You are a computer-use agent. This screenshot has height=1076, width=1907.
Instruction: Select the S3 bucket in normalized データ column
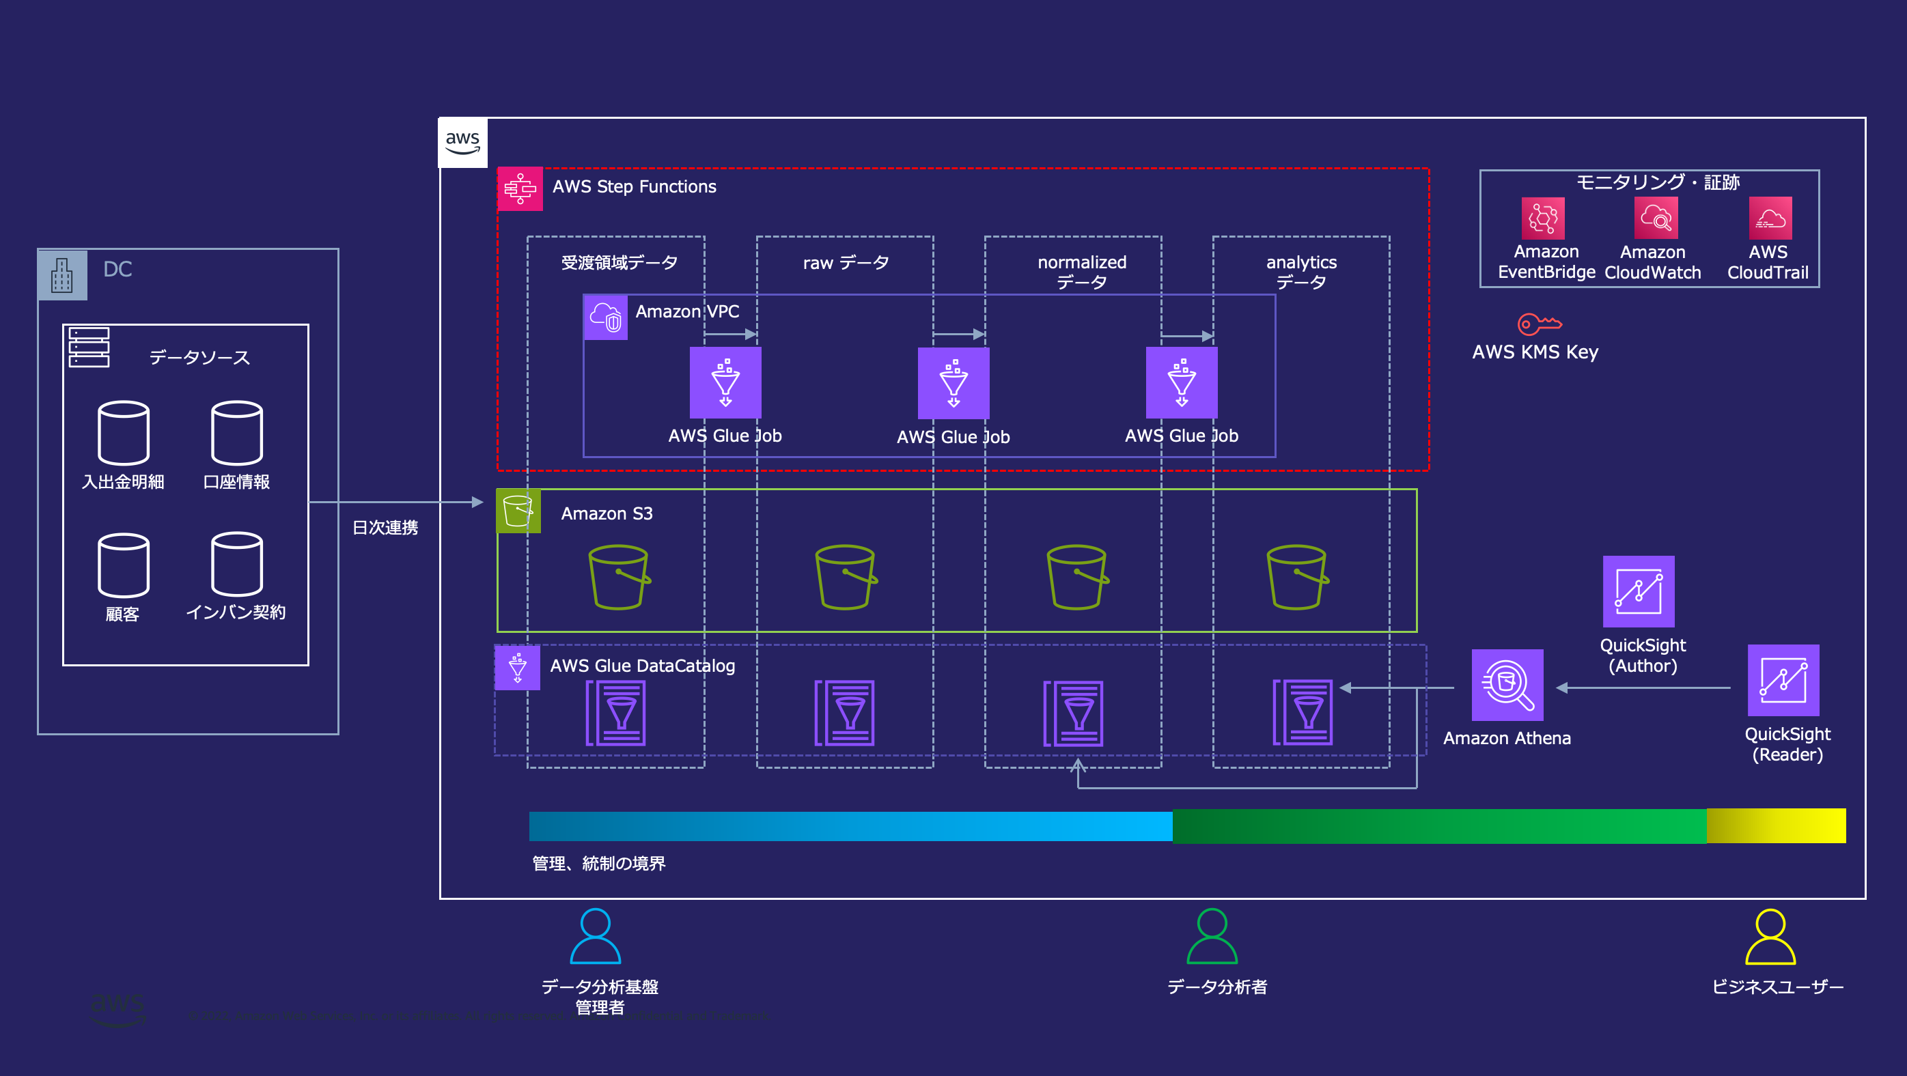(1078, 577)
